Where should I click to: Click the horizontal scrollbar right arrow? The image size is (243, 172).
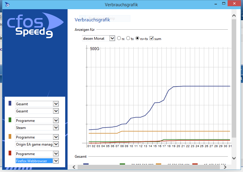tap(225, 167)
